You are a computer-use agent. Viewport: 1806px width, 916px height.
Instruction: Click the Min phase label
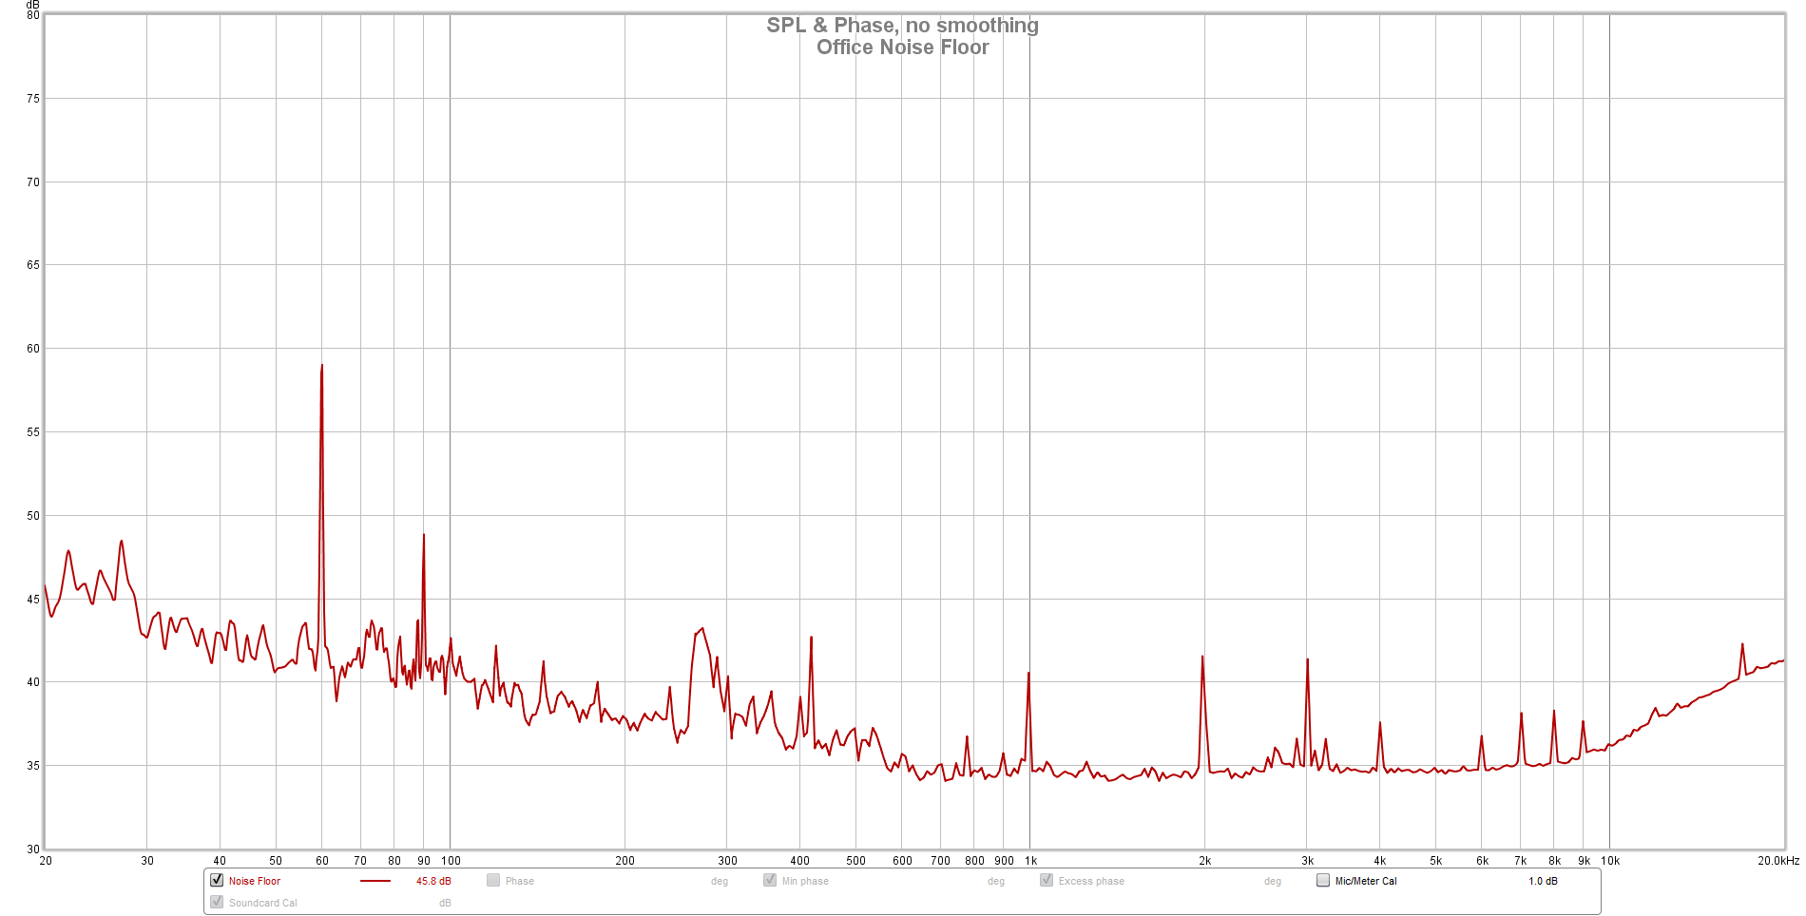(x=805, y=881)
